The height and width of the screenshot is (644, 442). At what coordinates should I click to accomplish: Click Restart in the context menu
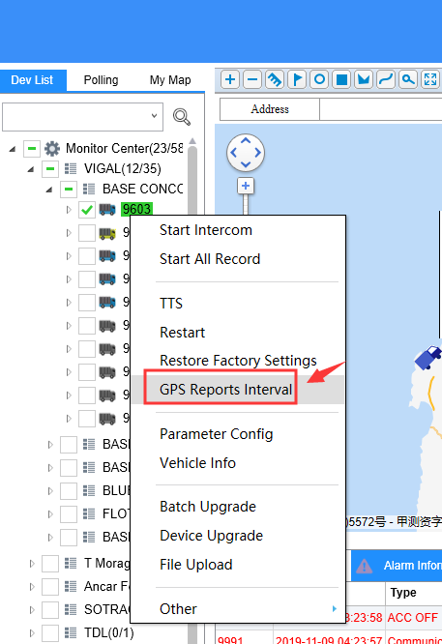(182, 332)
